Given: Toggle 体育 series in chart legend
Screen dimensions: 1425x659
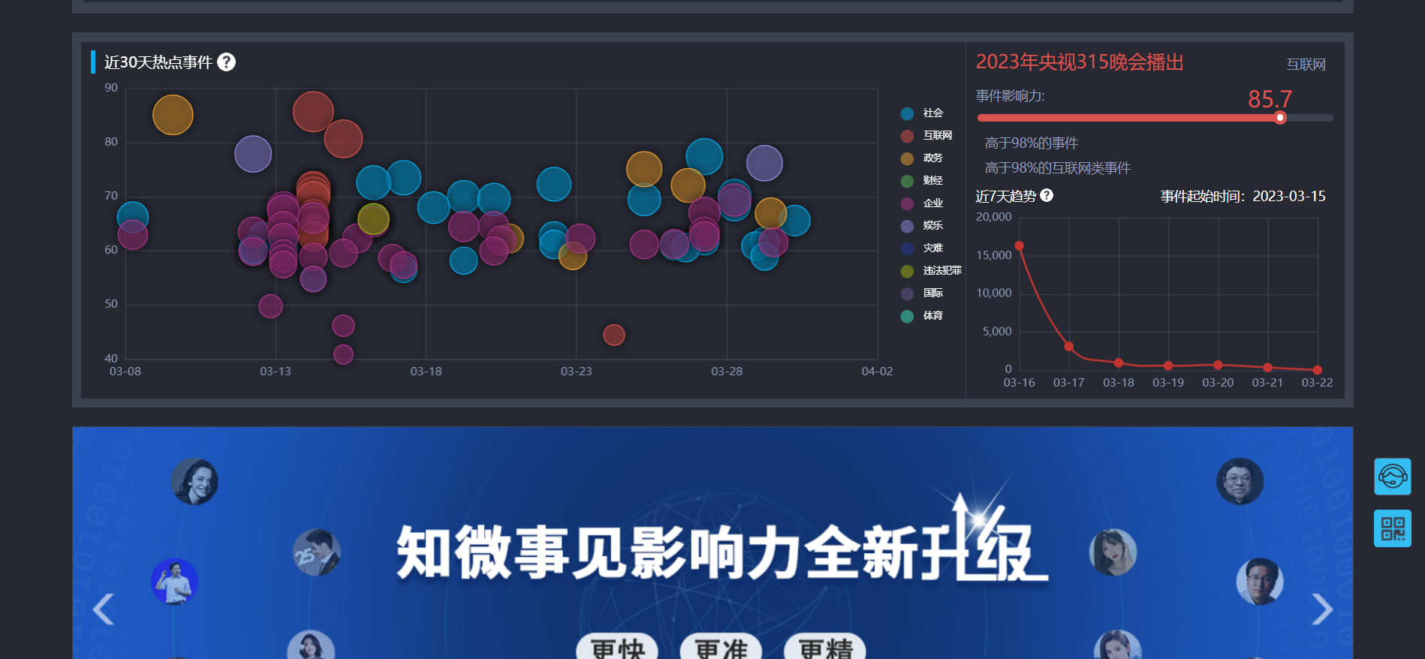Looking at the screenshot, I should tap(922, 316).
